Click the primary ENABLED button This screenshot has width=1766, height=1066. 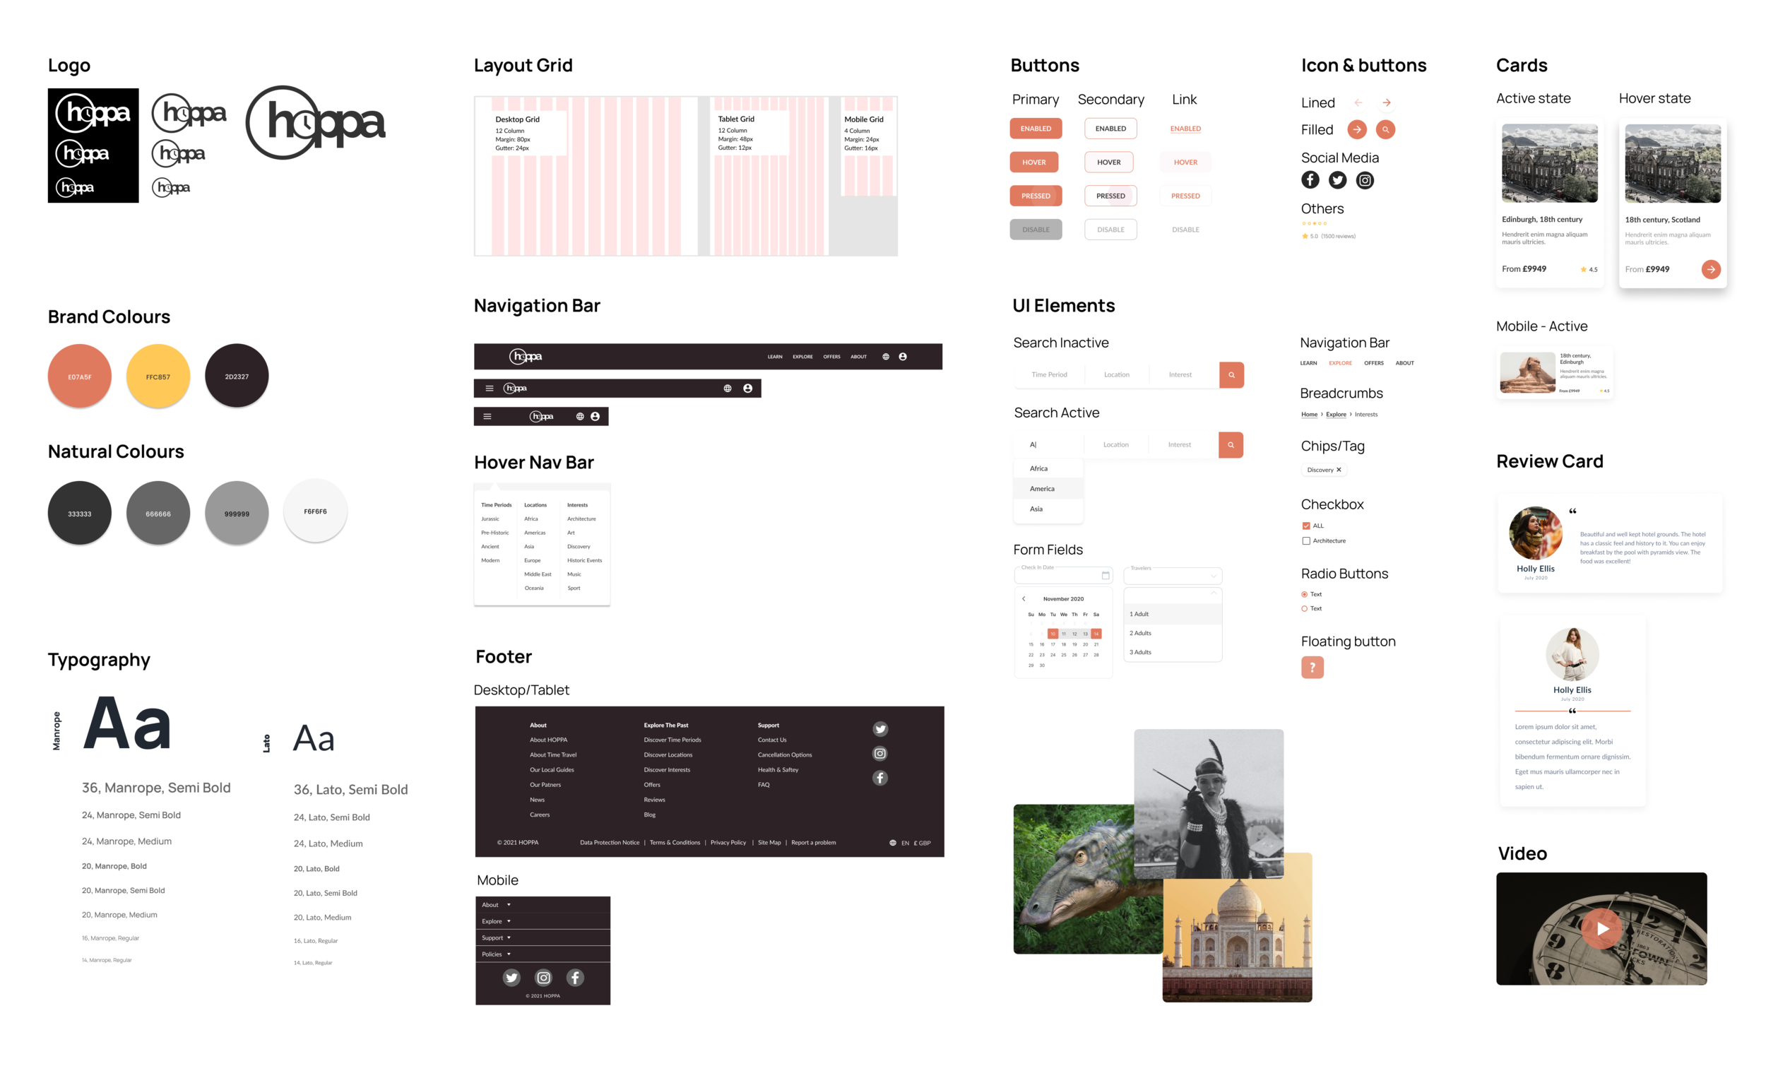point(1036,129)
